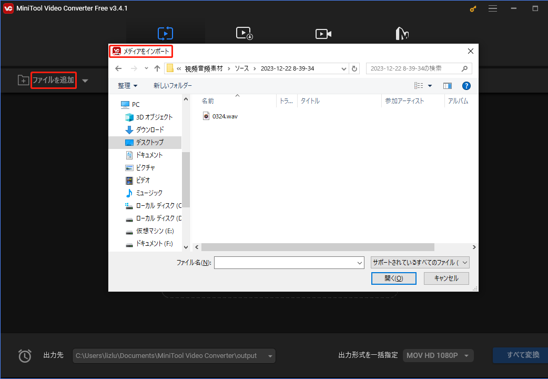Open the Video Download tab icon
The width and height of the screenshot is (548, 379).
point(245,33)
